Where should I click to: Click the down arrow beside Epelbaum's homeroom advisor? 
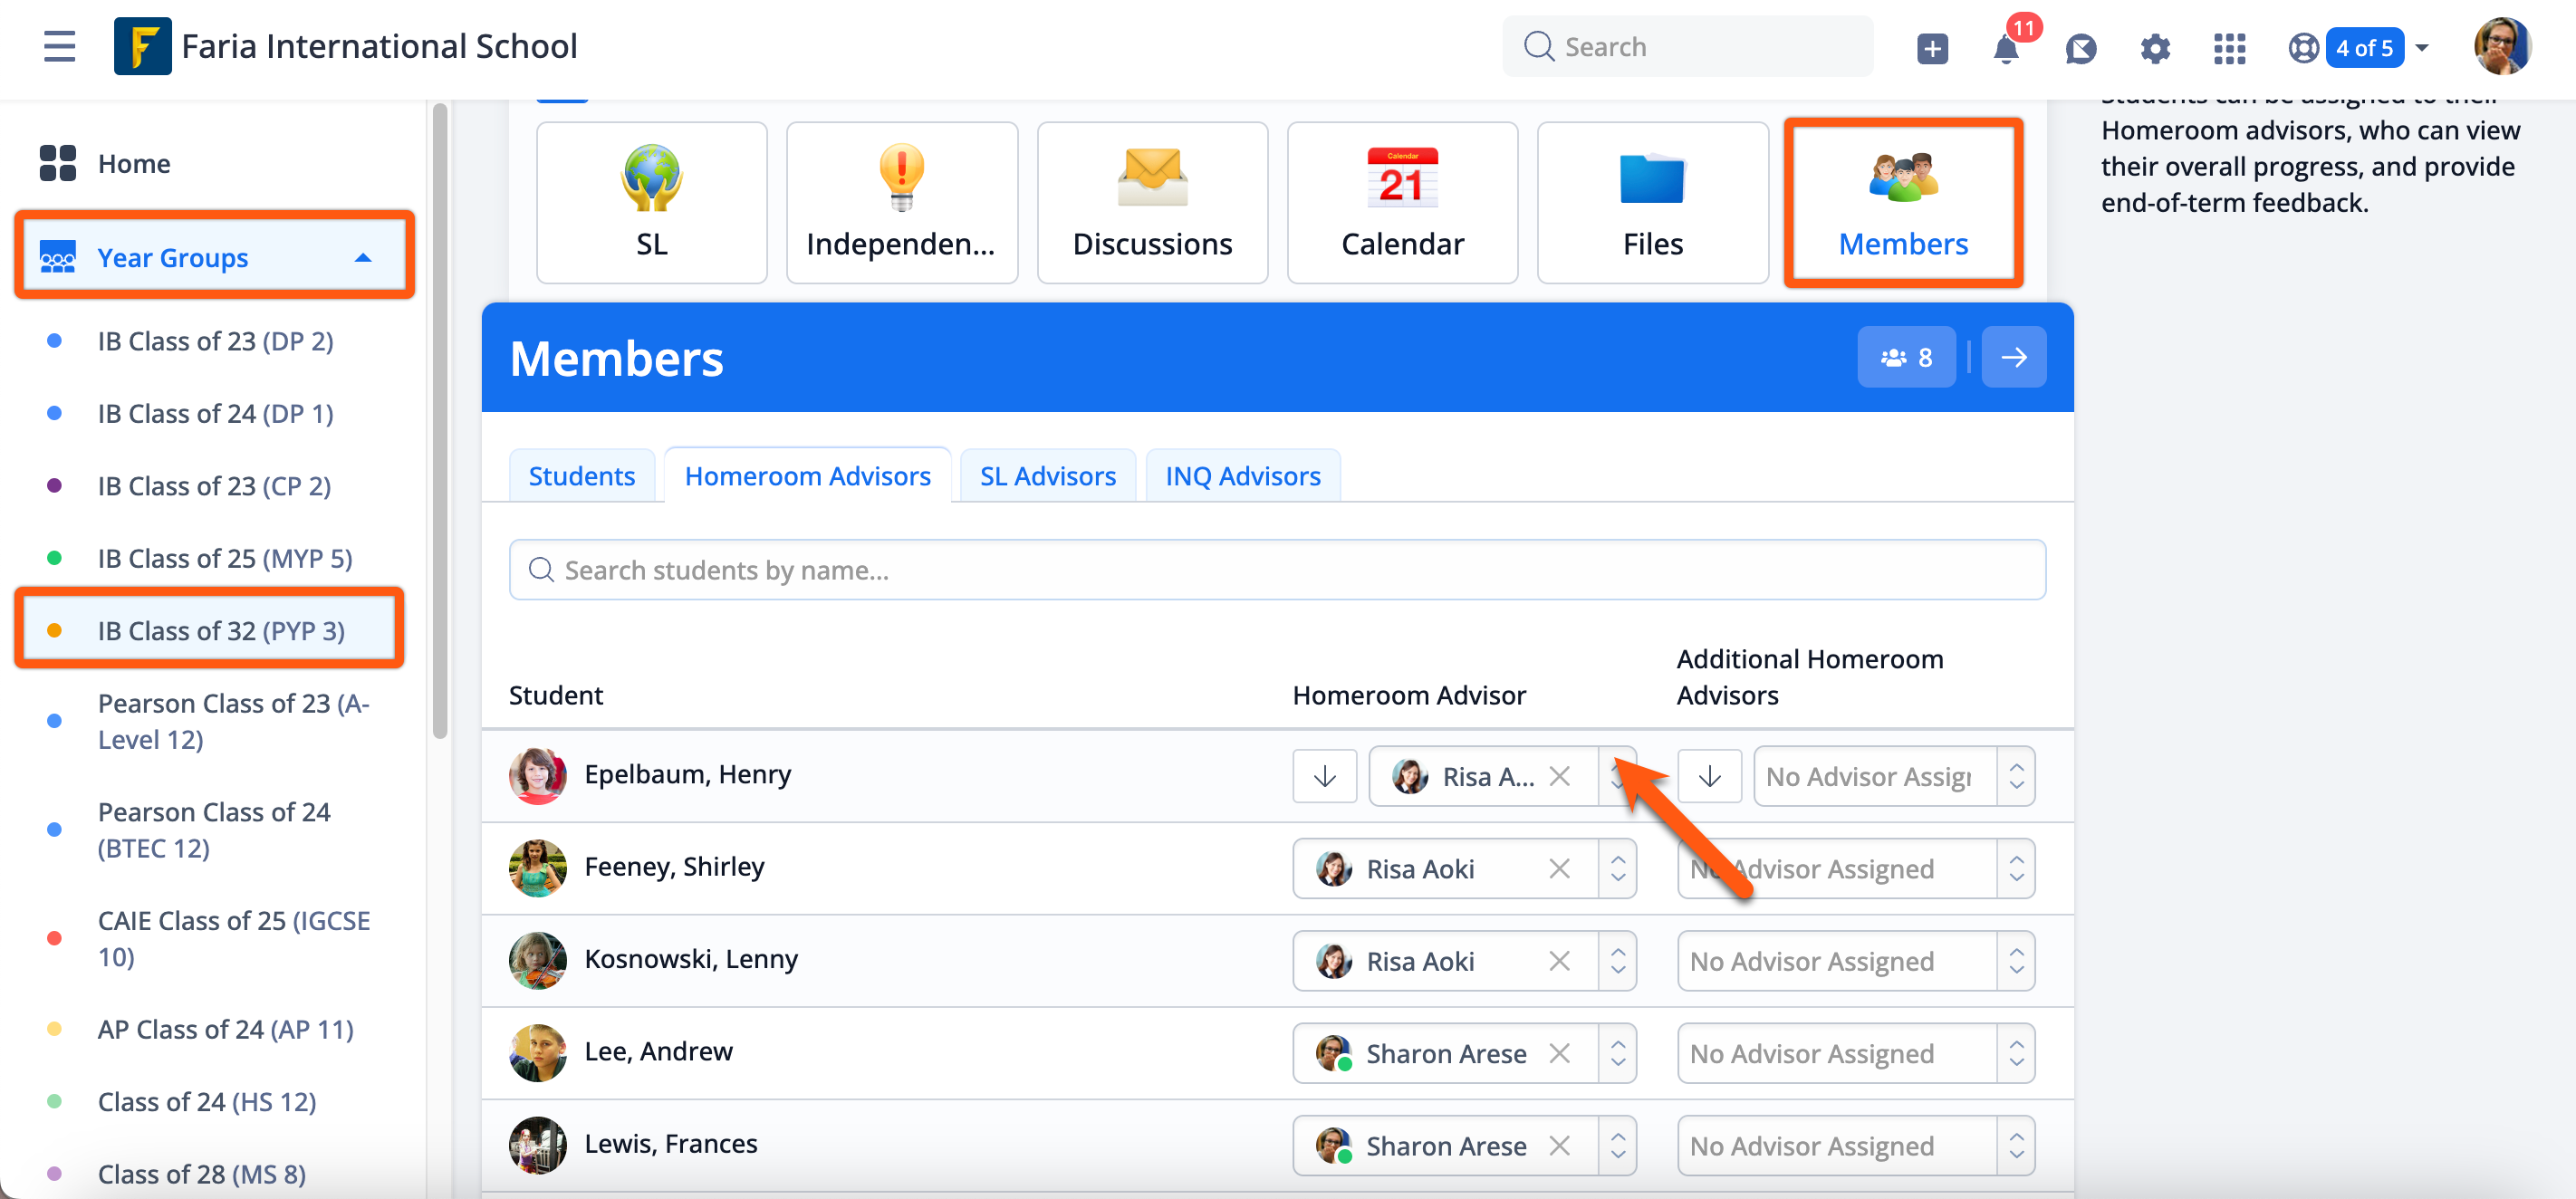[1324, 776]
